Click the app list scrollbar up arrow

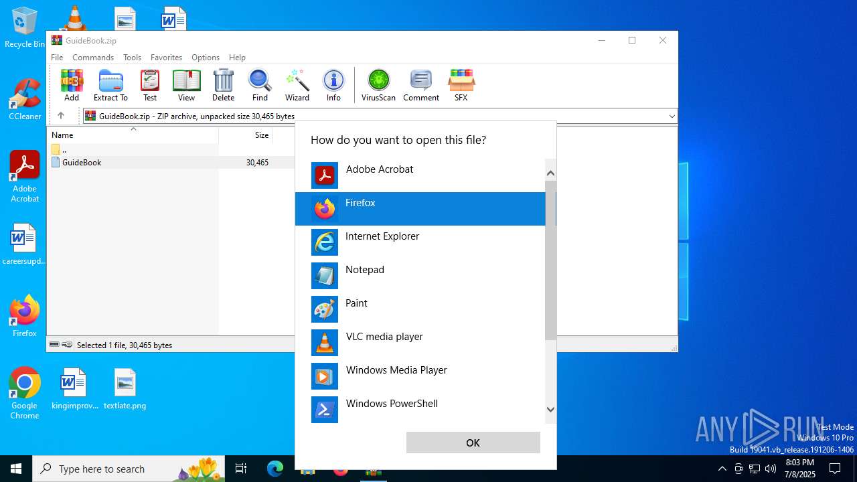pyautogui.click(x=550, y=173)
